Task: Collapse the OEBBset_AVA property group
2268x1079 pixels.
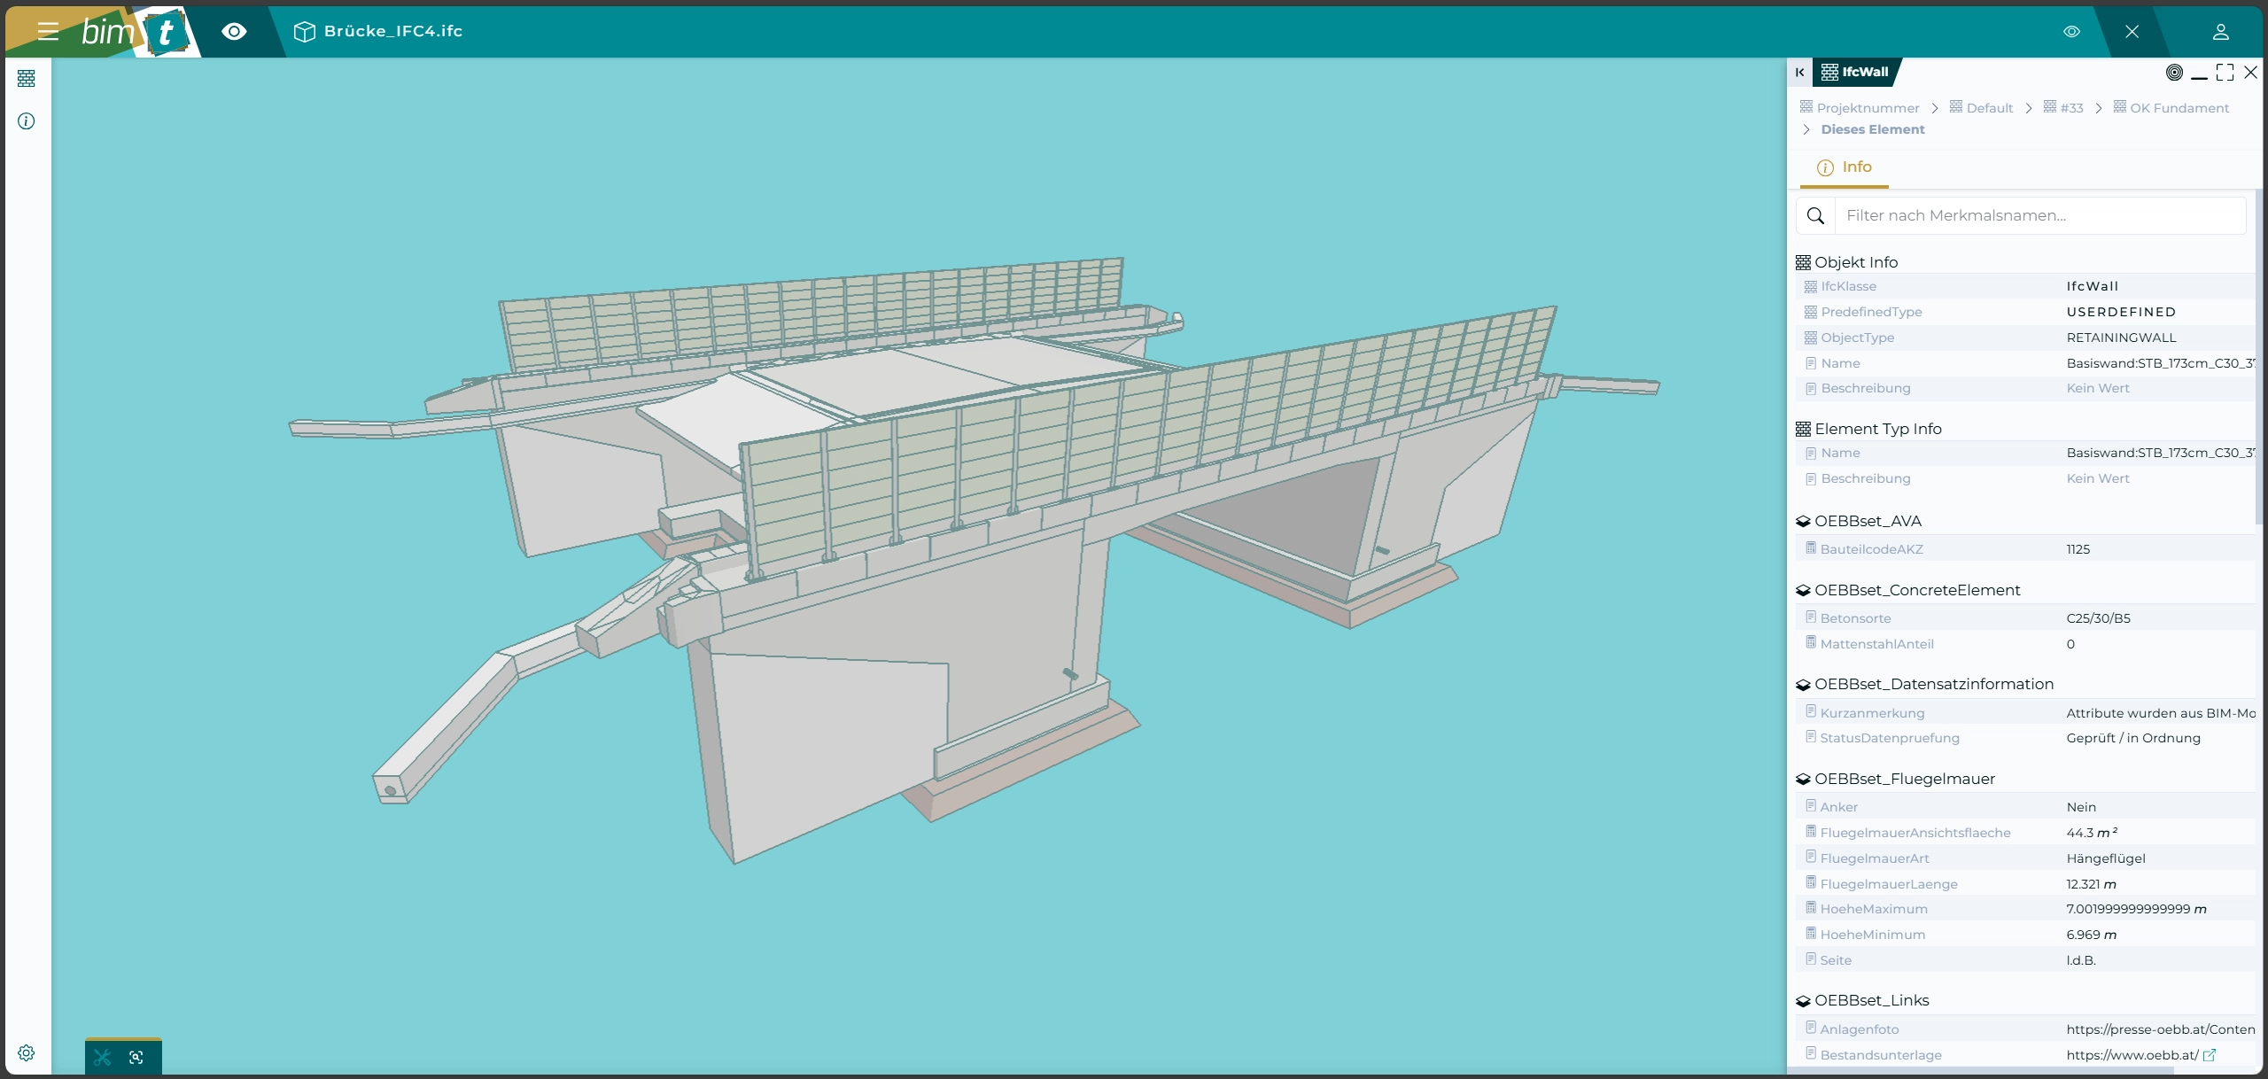Action: coord(1867,521)
